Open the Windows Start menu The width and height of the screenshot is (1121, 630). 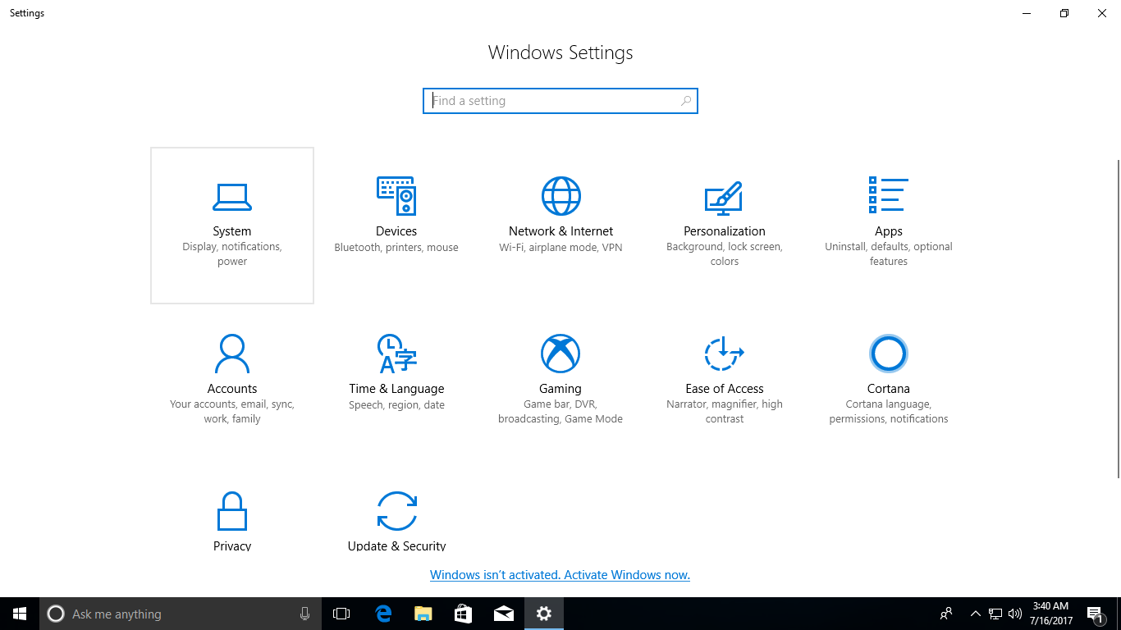pyautogui.click(x=20, y=614)
